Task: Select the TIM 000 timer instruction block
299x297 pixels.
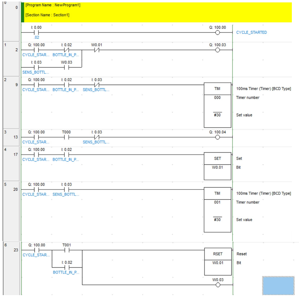Action: click(x=217, y=105)
